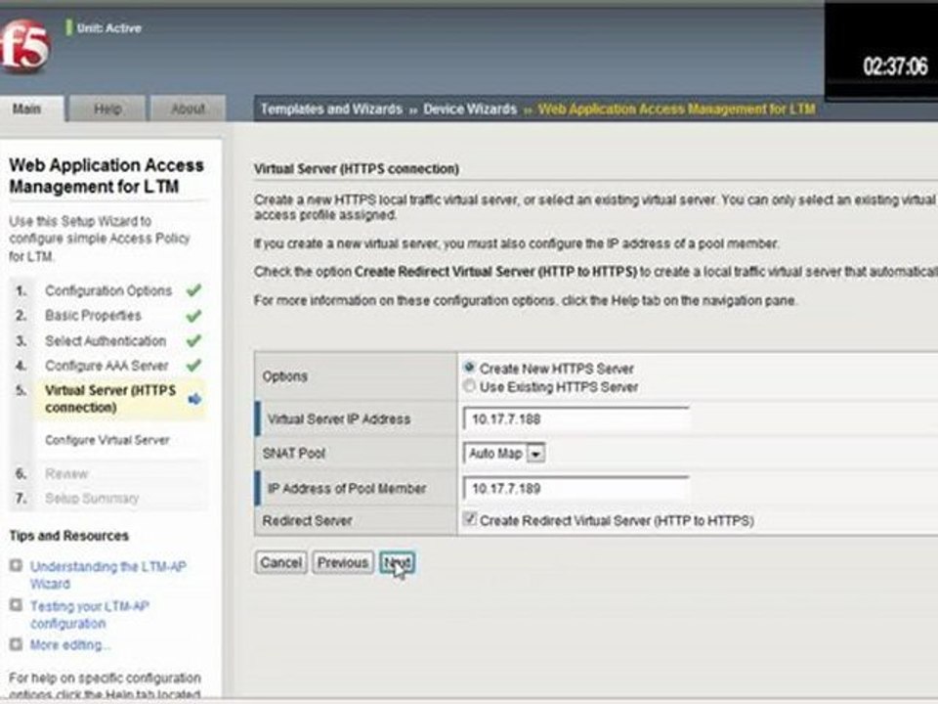The height and width of the screenshot is (704, 938).
Task: Click the green checkmark beside Select Authentication
Action: 193,341
